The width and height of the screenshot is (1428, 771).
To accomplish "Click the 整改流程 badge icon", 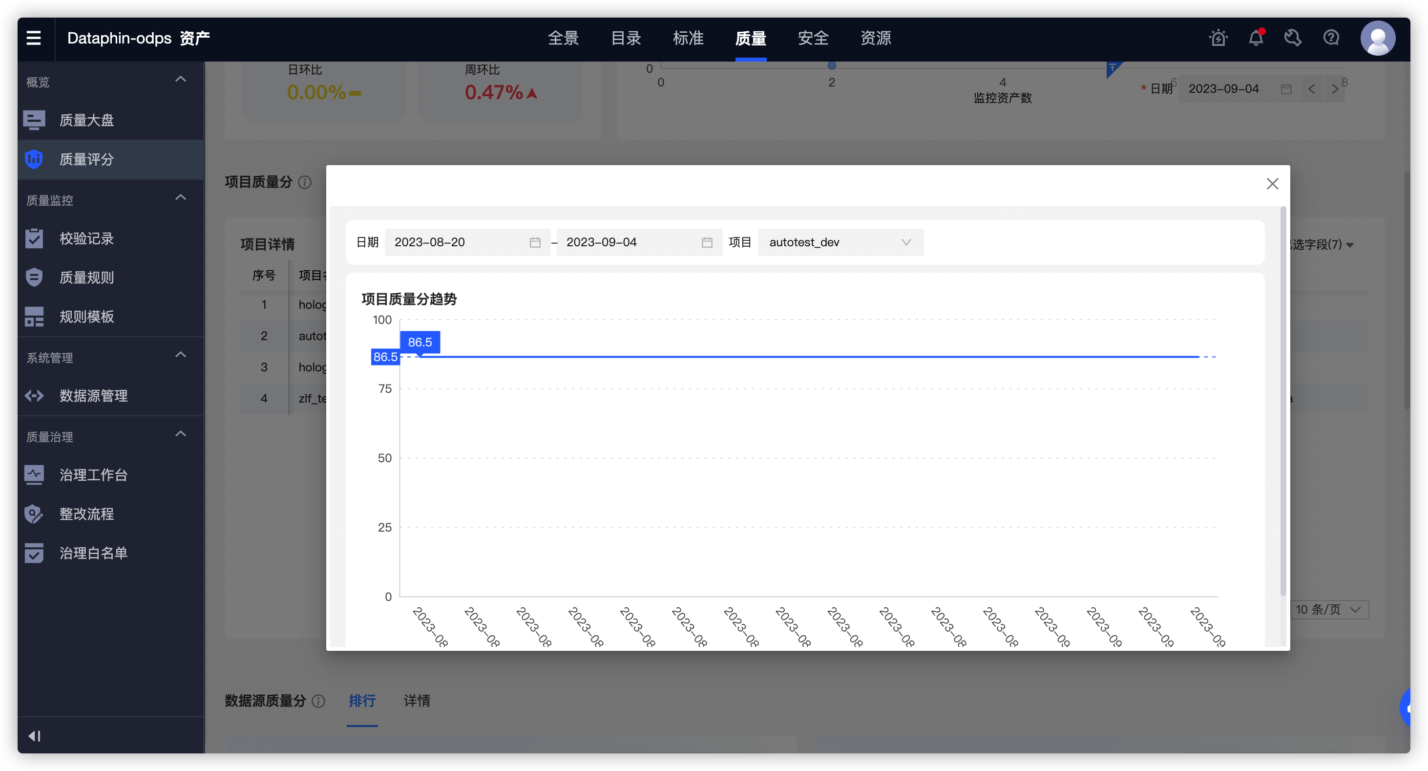I will 34,514.
